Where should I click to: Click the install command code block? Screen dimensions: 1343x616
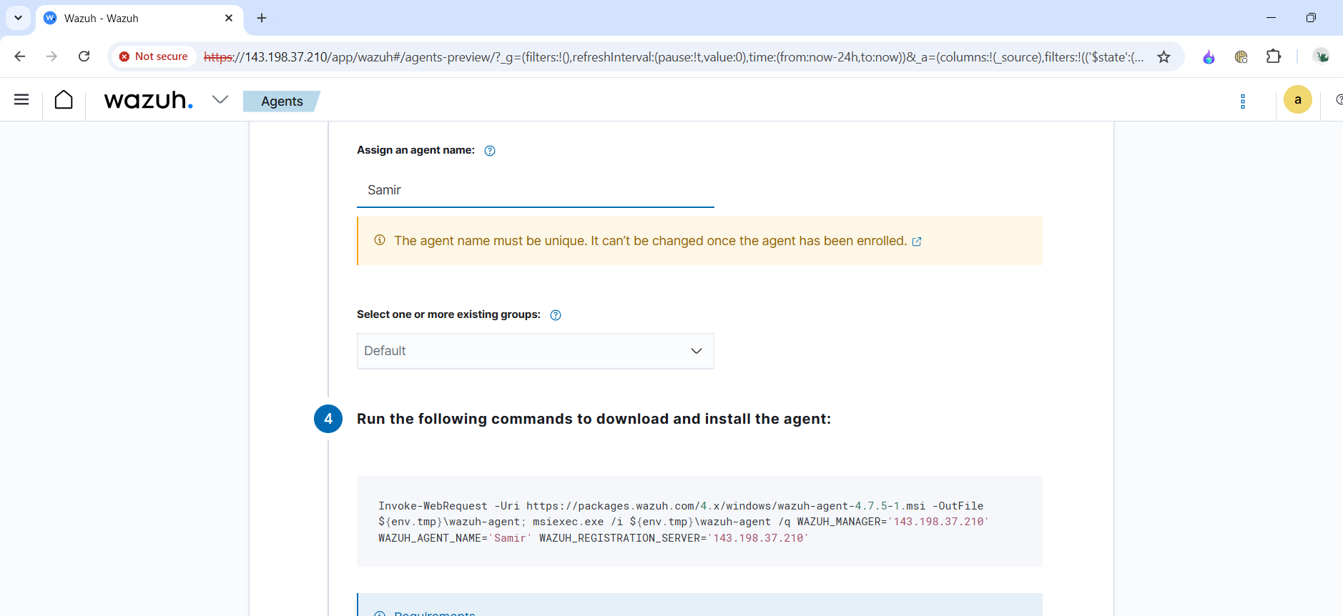point(699,522)
